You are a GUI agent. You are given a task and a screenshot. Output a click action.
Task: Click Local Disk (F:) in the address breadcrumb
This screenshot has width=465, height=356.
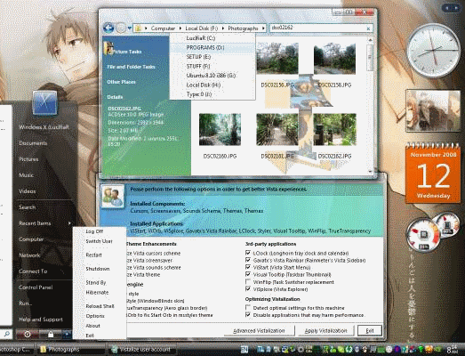click(x=201, y=28)
